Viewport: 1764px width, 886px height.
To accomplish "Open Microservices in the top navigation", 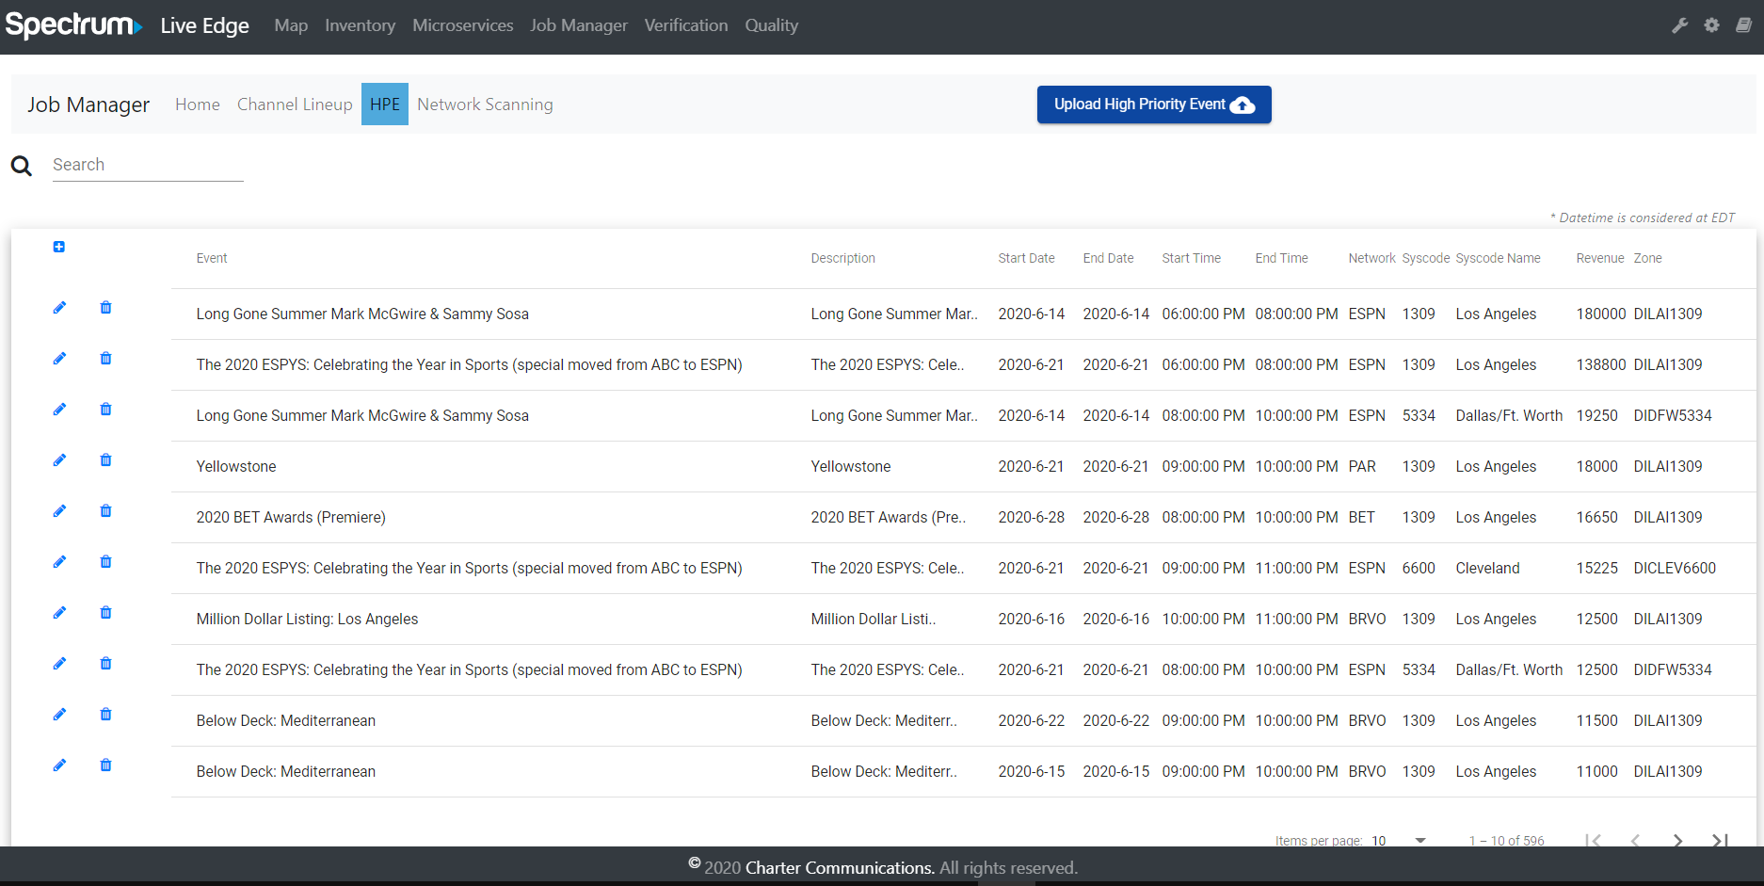I will tap(463, 25).
